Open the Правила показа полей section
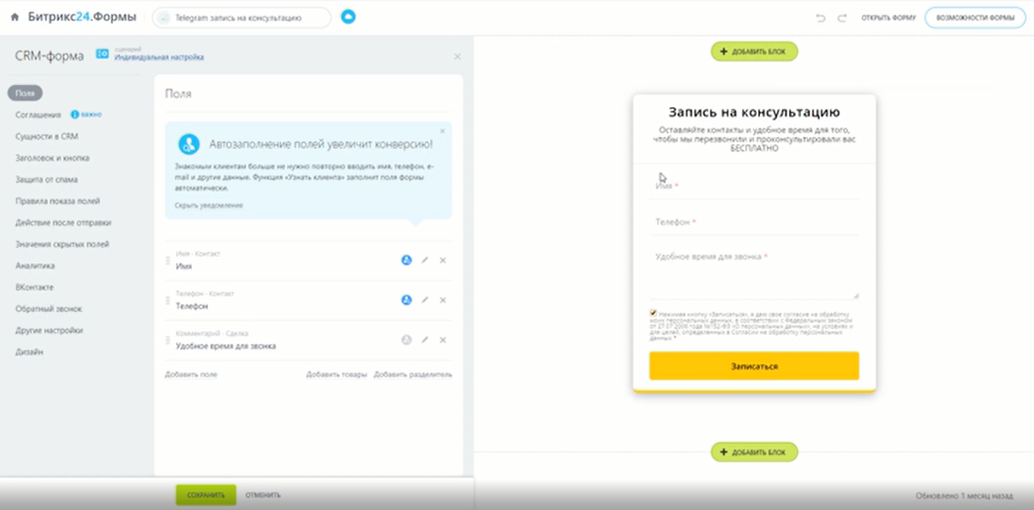This screenshot has height=510, width=1034. coord(58,202)
